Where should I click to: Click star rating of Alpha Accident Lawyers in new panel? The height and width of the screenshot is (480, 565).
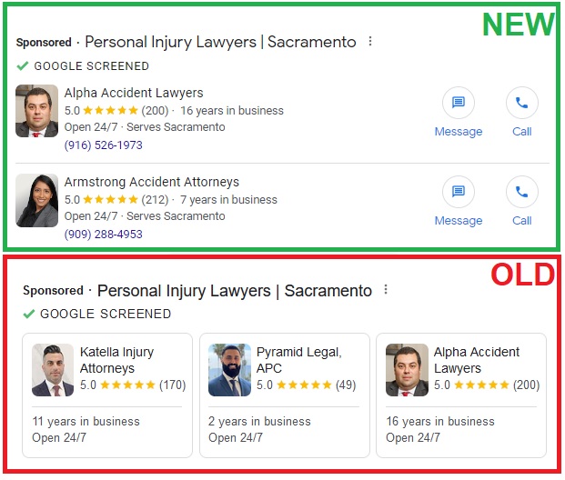point(110,110)
